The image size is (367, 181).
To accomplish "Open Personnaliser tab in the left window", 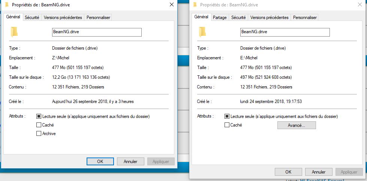I will pos(98,18).
